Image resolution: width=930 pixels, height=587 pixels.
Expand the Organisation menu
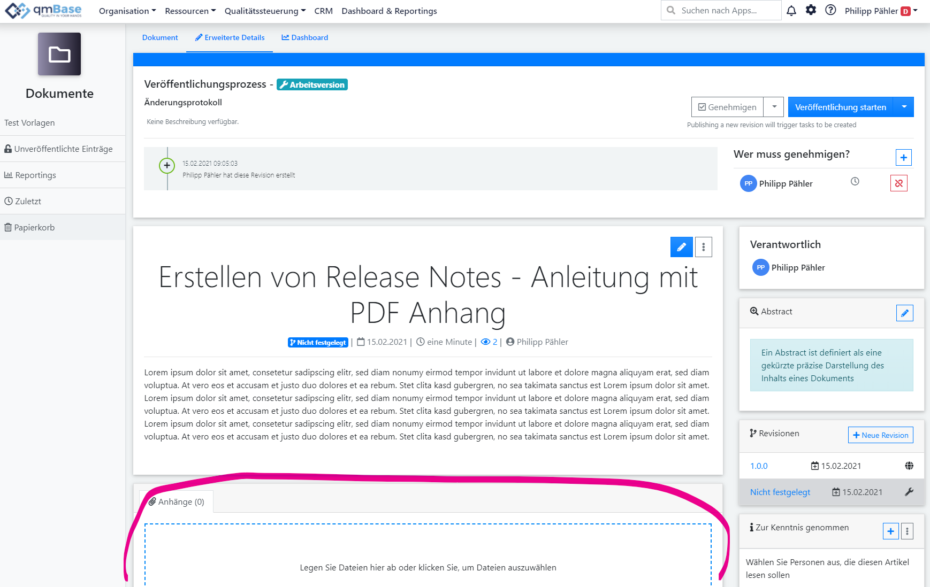(x=127, y=11)
